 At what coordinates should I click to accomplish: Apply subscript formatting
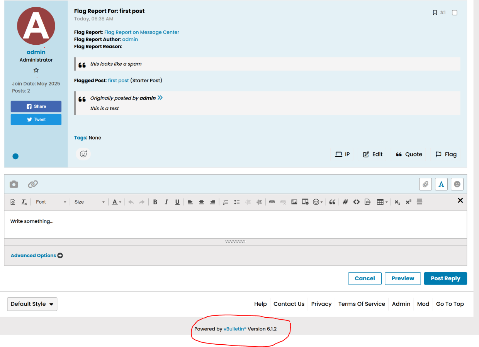click(x=397, y=202)
